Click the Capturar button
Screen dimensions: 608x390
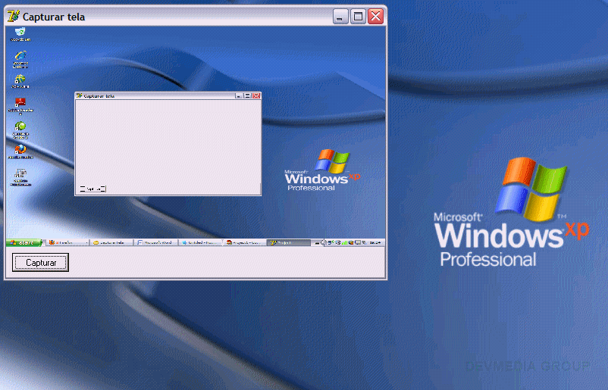tap(41, 263)
